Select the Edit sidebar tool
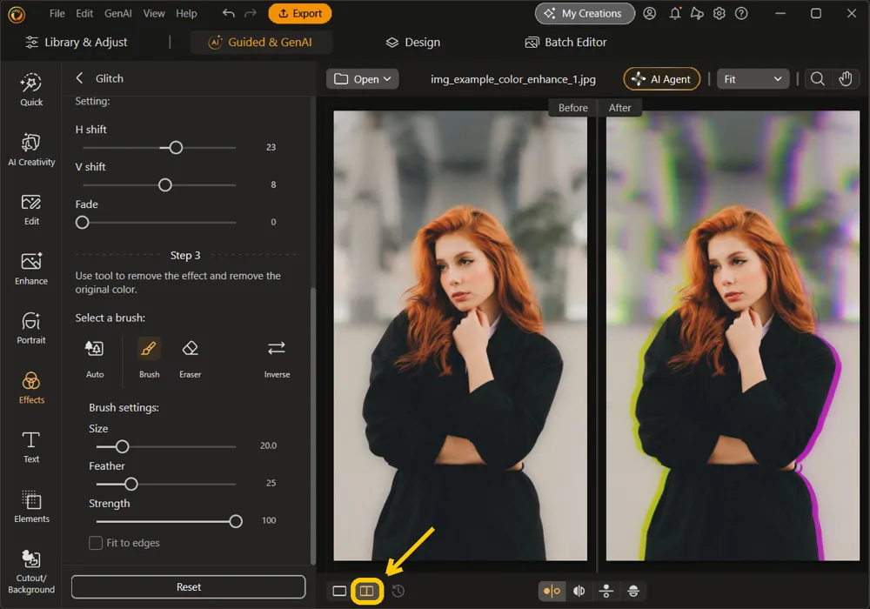Screen dimensions: 870x609 [31, 210]
